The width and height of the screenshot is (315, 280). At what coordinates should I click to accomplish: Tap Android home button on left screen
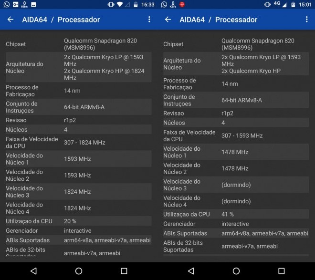[79, 271]
